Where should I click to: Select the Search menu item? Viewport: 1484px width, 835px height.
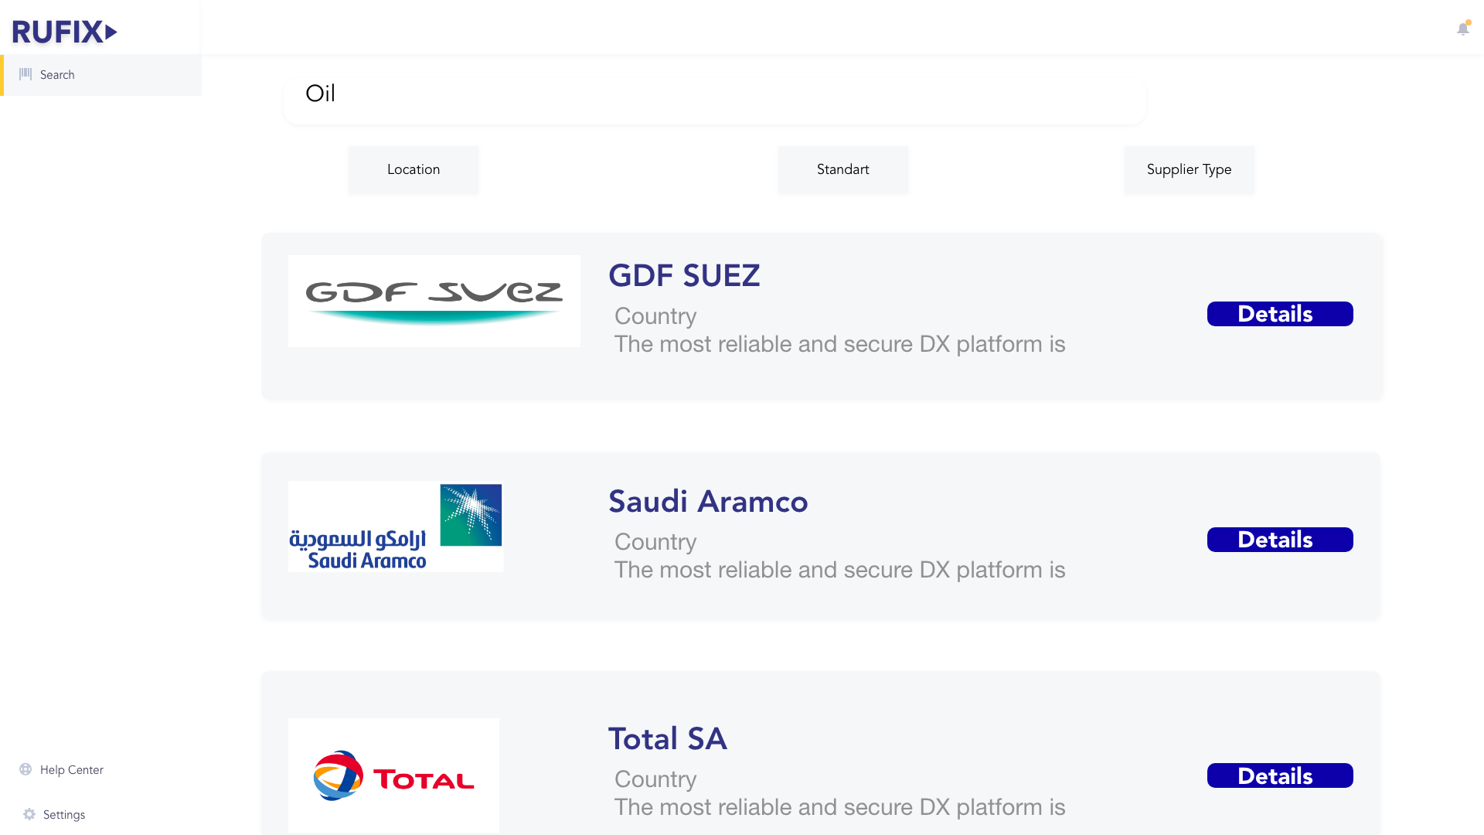57,75
